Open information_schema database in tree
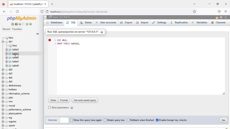This screenshot has height=129, width=230. coord(19,94)
